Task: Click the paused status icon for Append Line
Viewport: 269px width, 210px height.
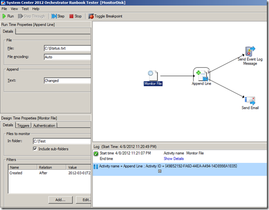Action: point(96,167)
